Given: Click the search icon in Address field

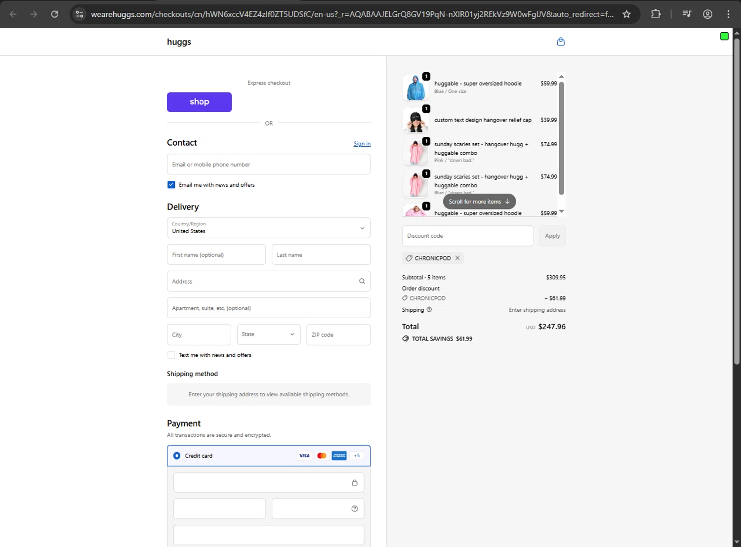Looking at the screenshot, I should coord(362,281).
